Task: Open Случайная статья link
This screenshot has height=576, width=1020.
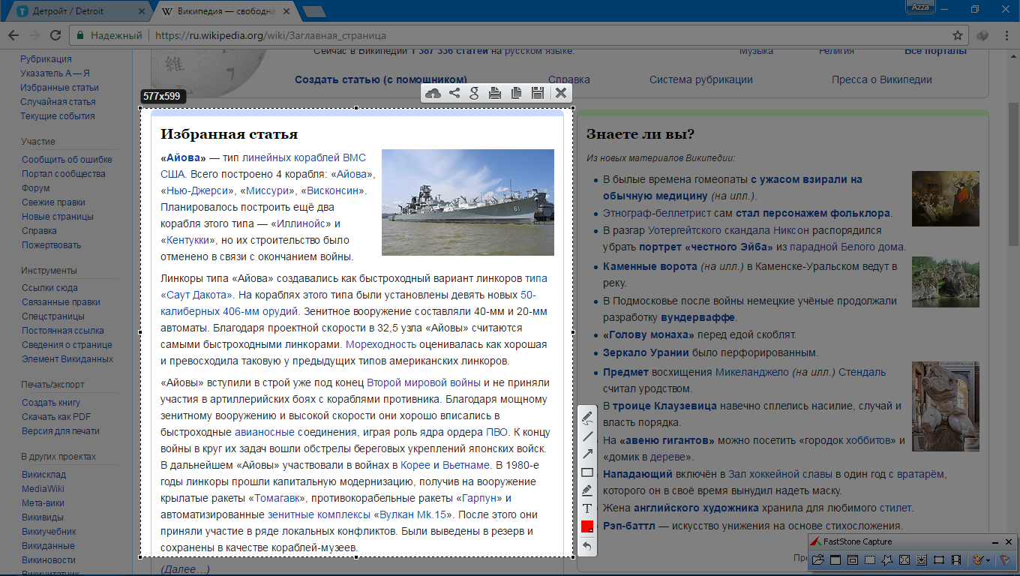Action: (58, 102)
